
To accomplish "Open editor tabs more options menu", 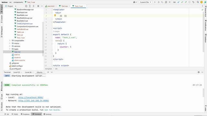I will pos(202,6).
